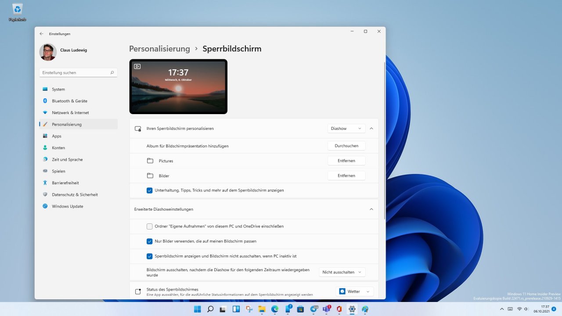Open the Apps settings category
This screenshot has height=316, width=562.
click(78, 136)
